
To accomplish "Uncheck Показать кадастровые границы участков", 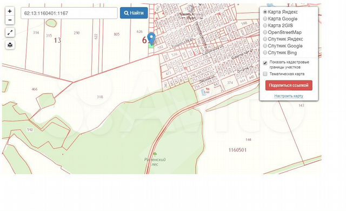I will tap(265, 63).
